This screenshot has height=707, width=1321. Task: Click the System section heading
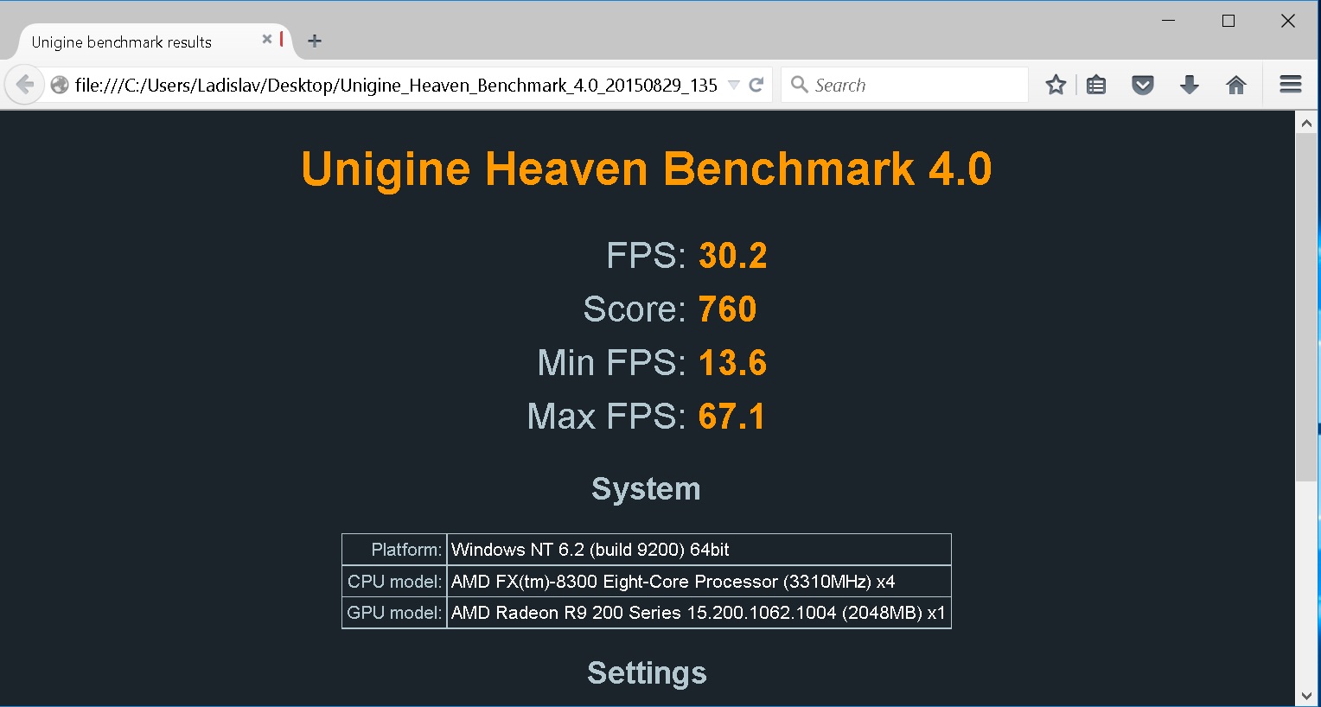[647, 489]
